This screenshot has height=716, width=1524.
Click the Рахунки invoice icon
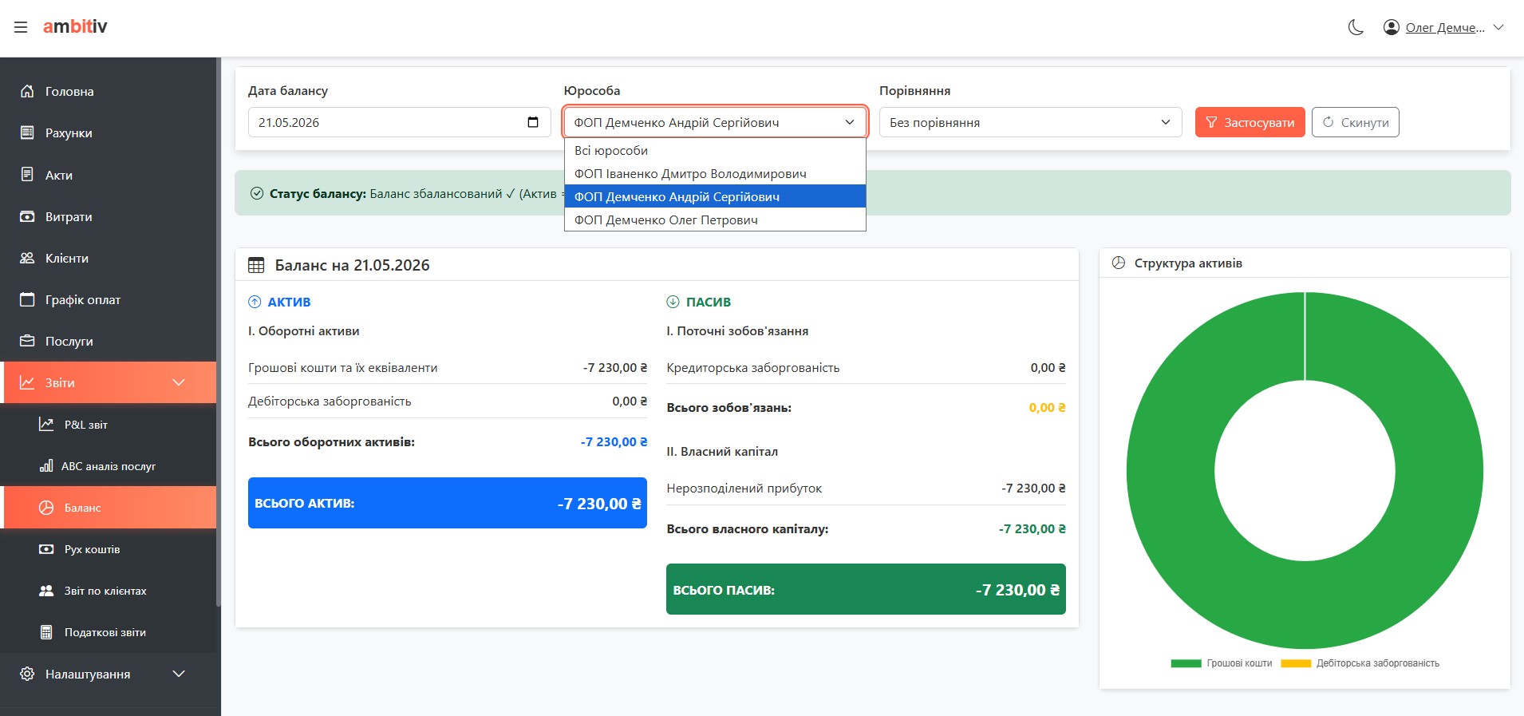27,133
